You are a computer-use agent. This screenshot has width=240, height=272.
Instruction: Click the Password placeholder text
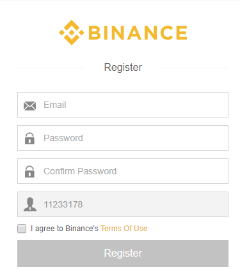click(63, 138)
